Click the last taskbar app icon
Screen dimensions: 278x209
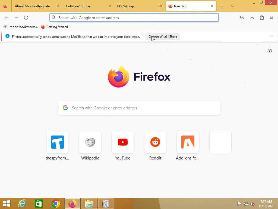(106, 204)
